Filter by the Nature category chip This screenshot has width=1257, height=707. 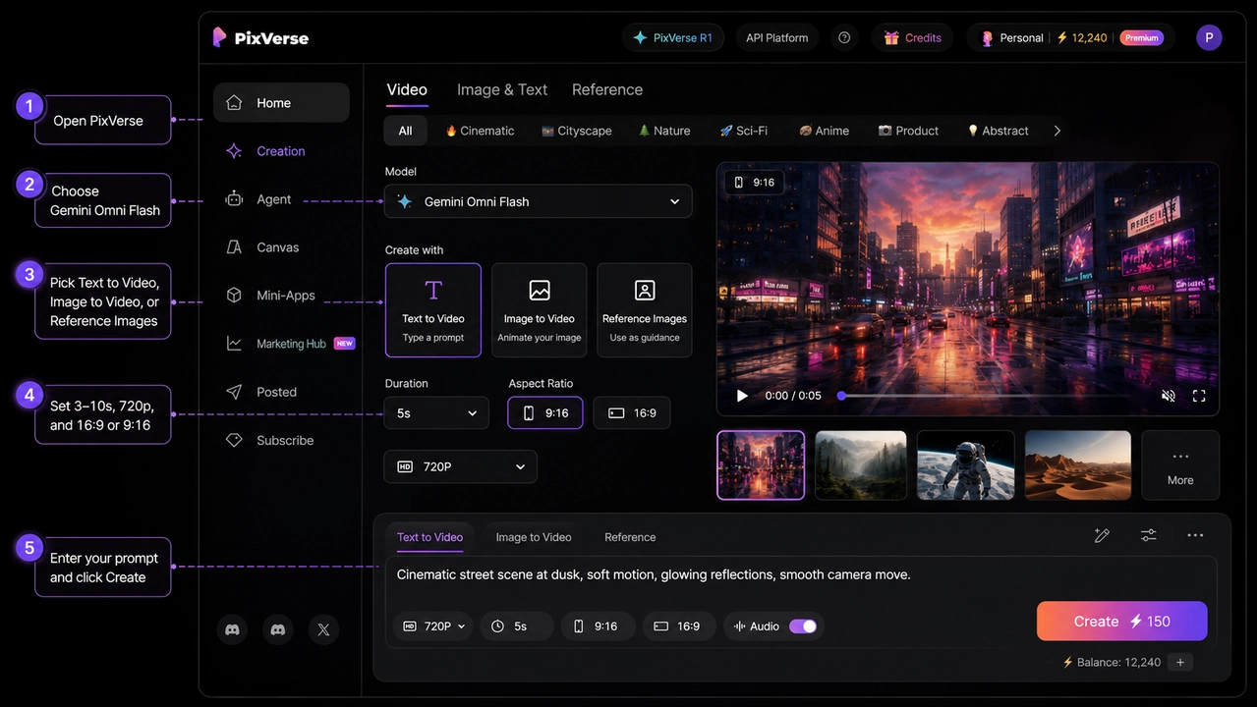click(x=664, y=131)
